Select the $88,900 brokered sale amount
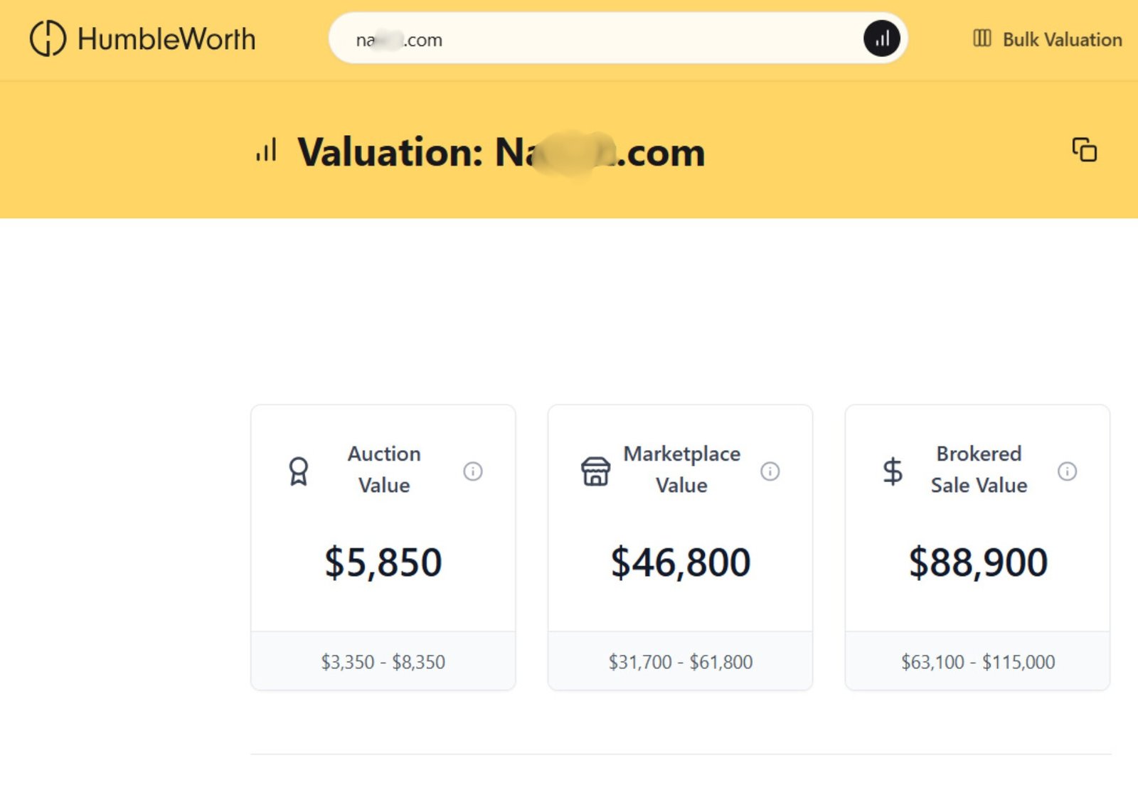Viewport: 1138px width, 785px height. tap(978, 562)
